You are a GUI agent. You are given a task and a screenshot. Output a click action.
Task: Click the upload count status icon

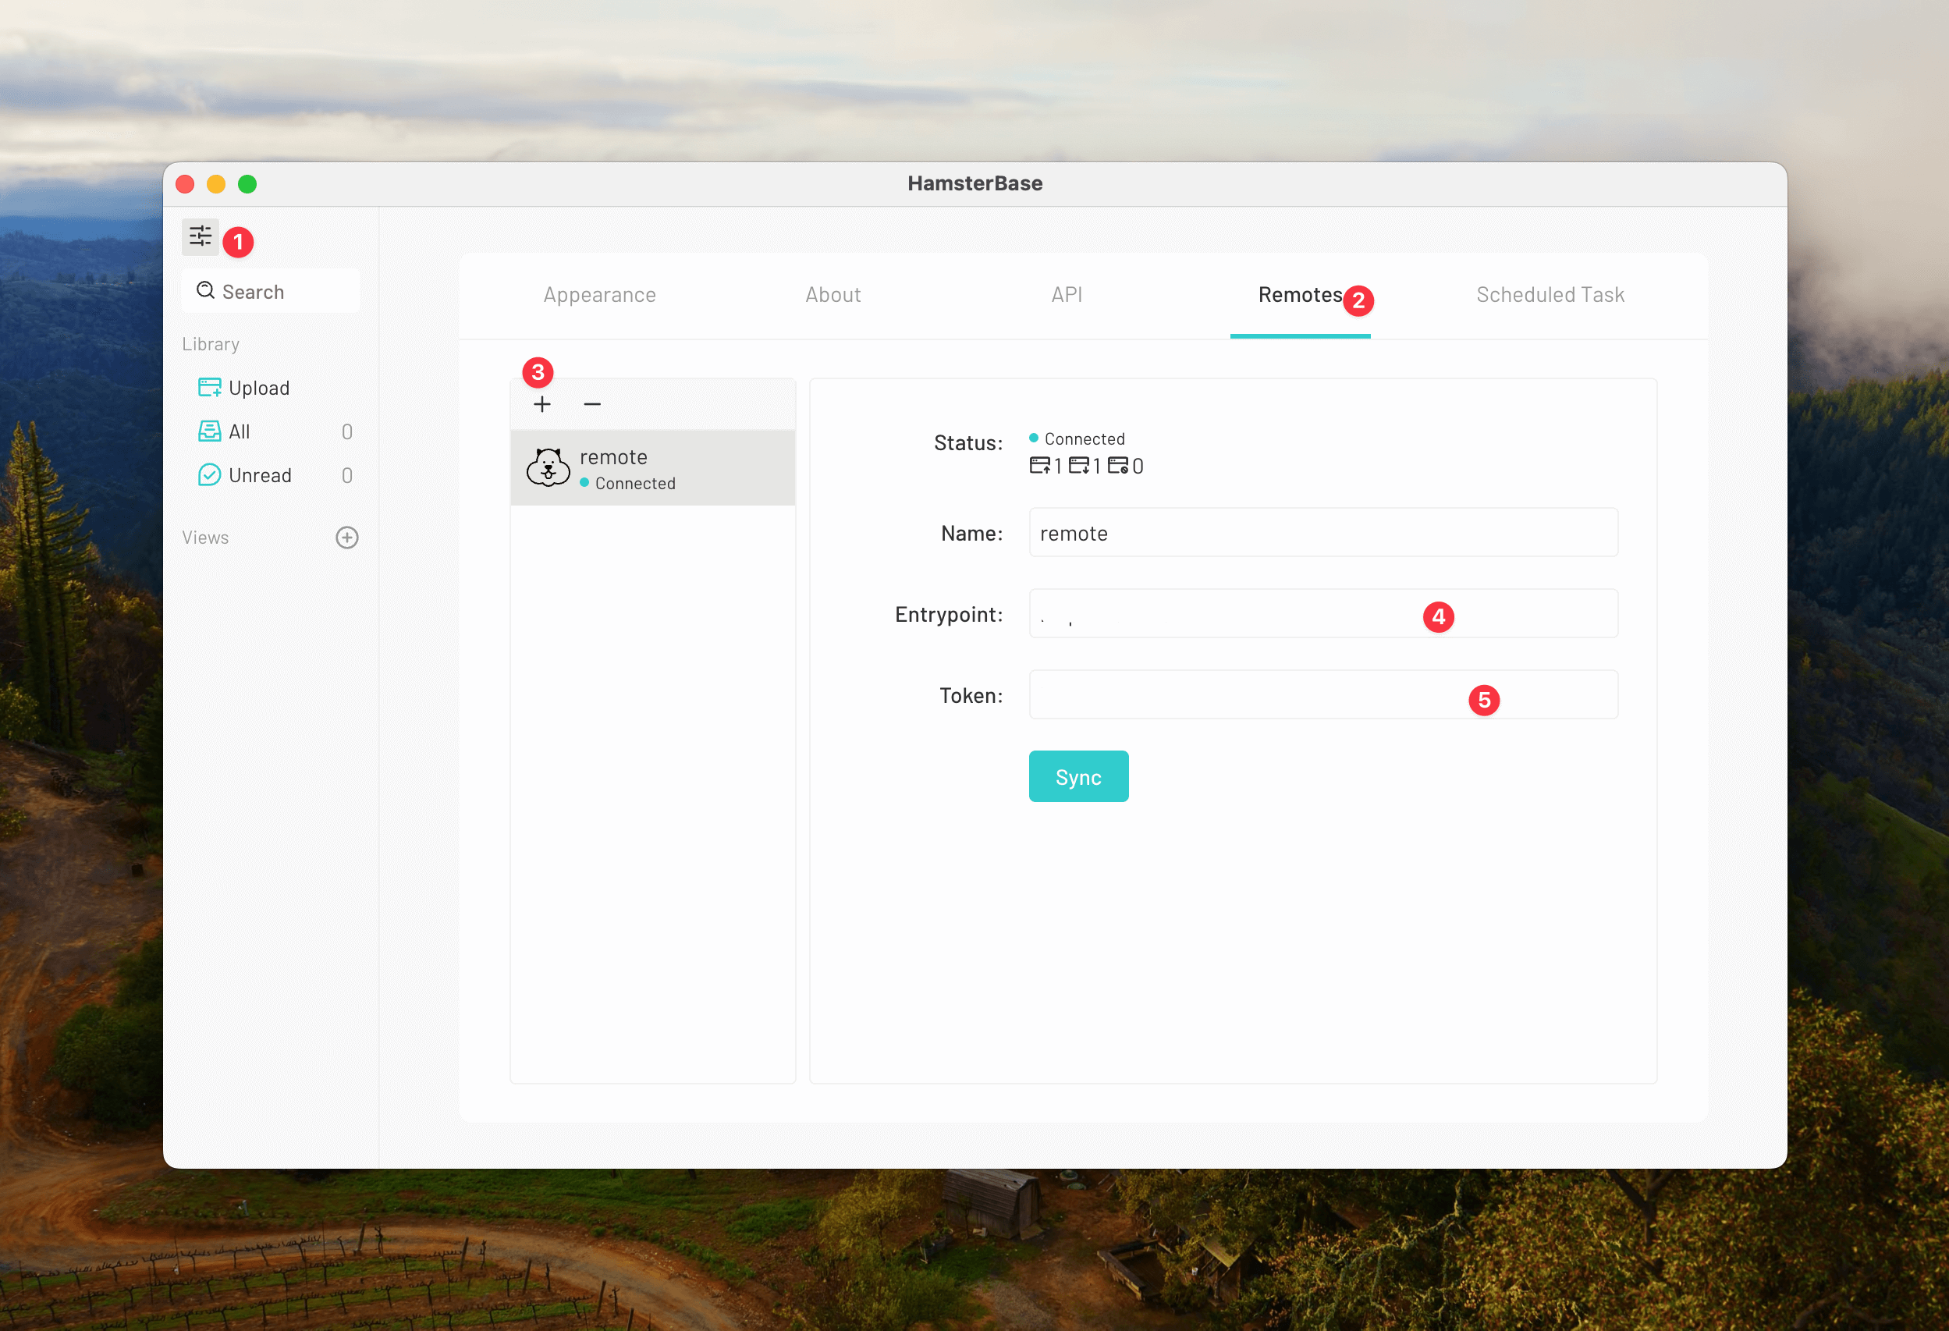[1039, 466]
